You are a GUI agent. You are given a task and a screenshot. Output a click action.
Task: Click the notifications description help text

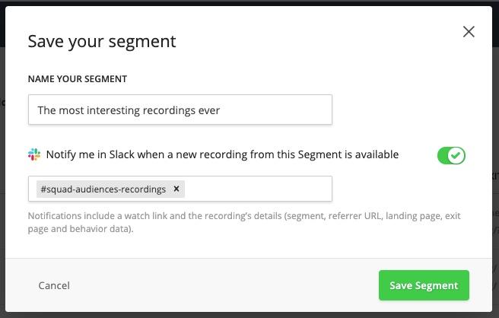(x=244, y=222)
